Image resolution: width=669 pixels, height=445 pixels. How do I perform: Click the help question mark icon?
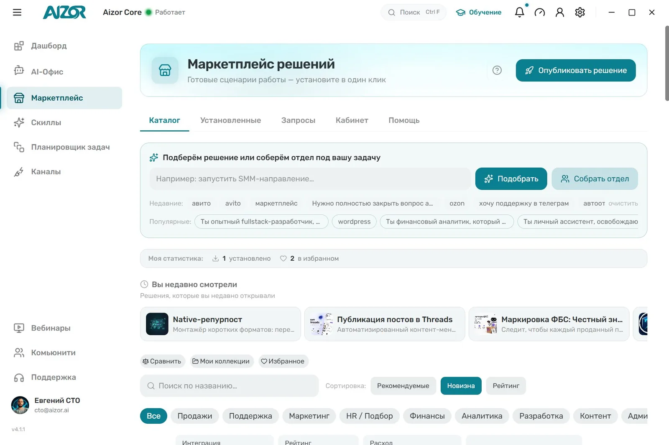click(497, 70)
